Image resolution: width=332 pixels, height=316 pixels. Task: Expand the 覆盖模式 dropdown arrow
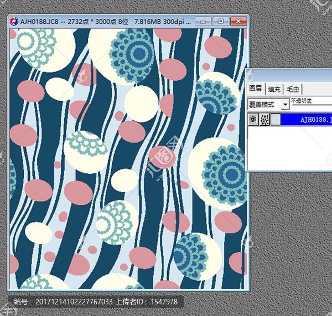point(285,105)
